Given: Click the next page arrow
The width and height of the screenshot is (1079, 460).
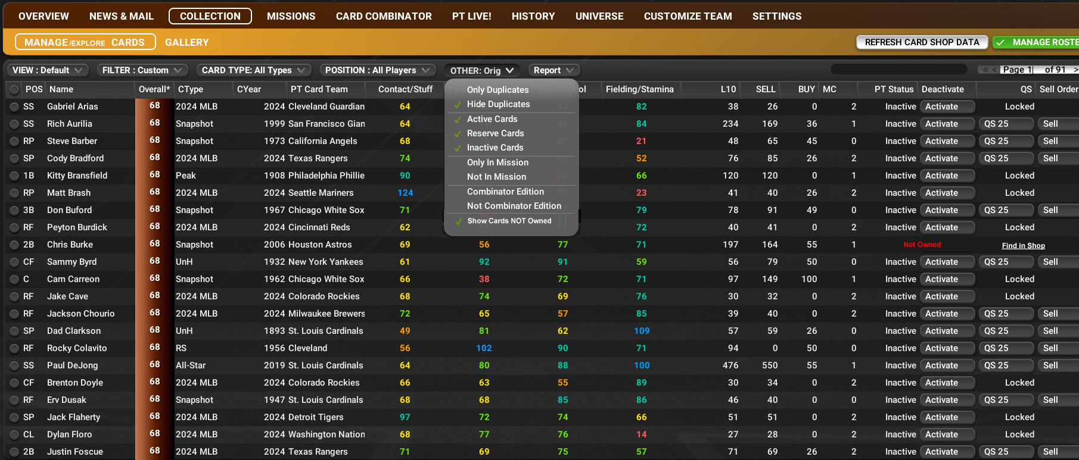Looking at the screenshot, I should tap(1075, 70).
